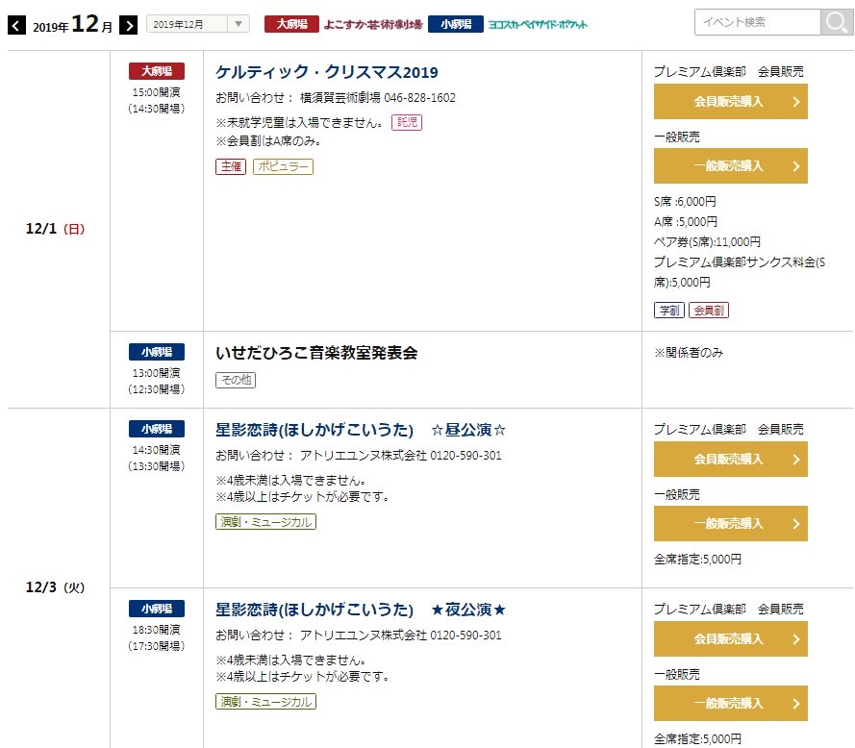Image resolution: width=855 pixels, height=748 pixels.
Task: Focus the イベント検索 search field
Action: (758, 22)
